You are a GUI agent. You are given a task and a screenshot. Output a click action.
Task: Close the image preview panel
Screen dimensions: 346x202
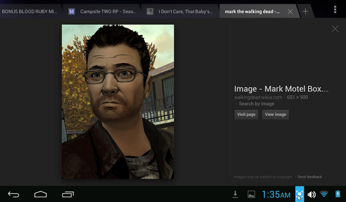click(335, 29)
